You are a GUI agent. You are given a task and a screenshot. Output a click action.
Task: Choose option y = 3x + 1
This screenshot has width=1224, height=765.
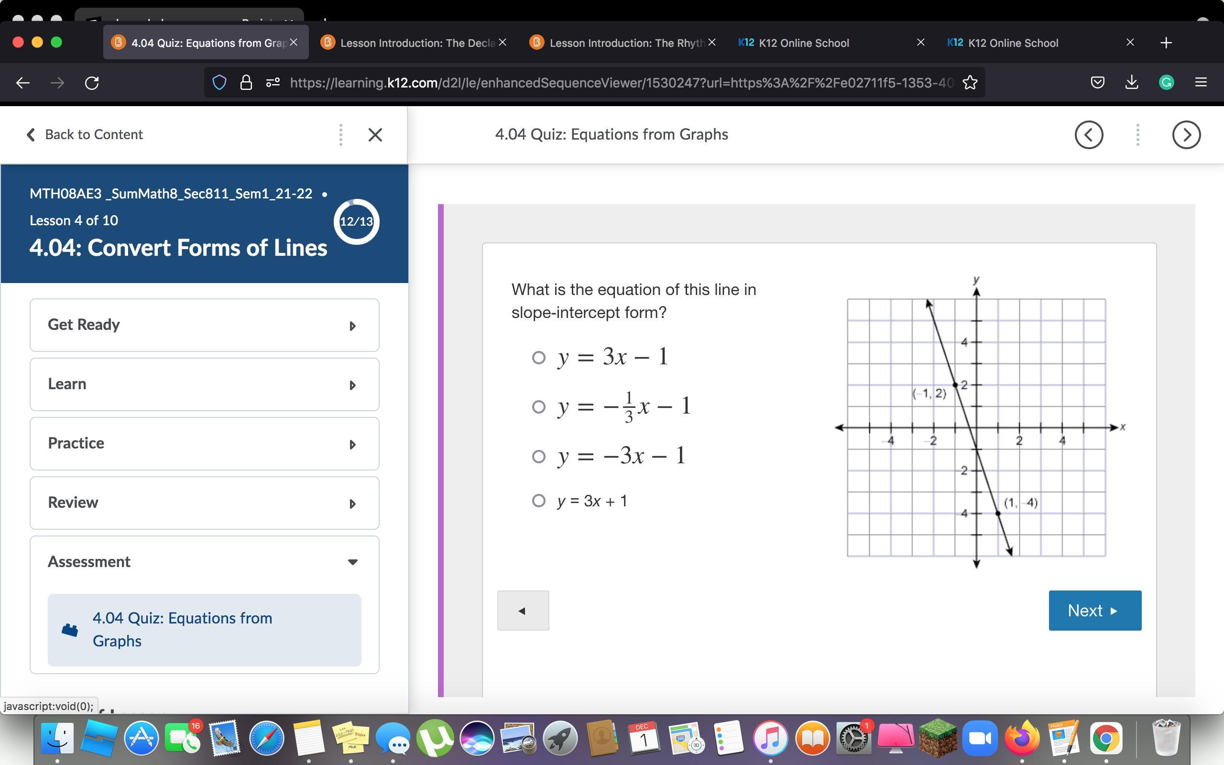539,501
